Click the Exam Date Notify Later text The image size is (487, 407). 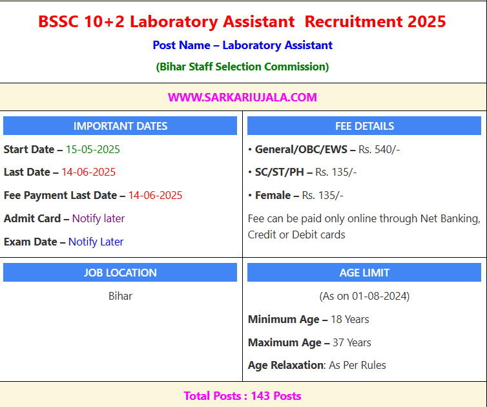coord(63,242)
